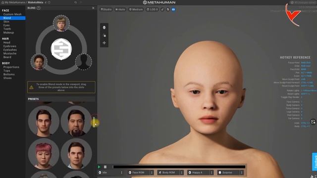This screenshot has width=317, height=178.
Task: Select the Surprise animation
Action: (x=229, y=173)
